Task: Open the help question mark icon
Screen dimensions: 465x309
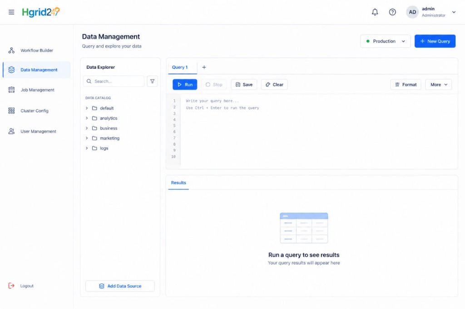Action: tap(392, 12)
